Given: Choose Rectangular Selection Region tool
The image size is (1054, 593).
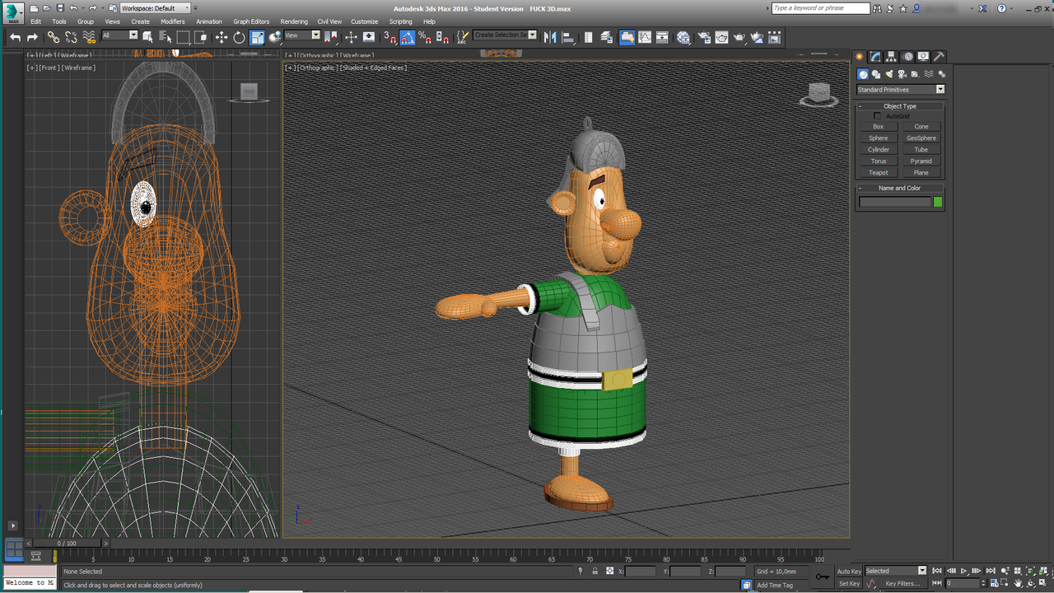Looking at the screenshot, I should (184, 37).
